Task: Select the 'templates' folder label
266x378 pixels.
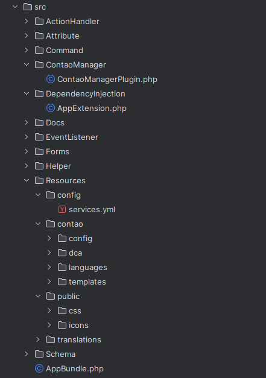Action: [x=87, y=282]
